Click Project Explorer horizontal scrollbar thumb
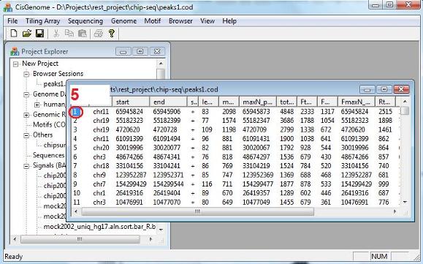423x264 pixels. tap(80, 239)
